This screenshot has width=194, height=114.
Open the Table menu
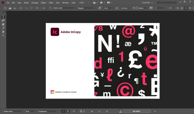click(x=51, y=3)
